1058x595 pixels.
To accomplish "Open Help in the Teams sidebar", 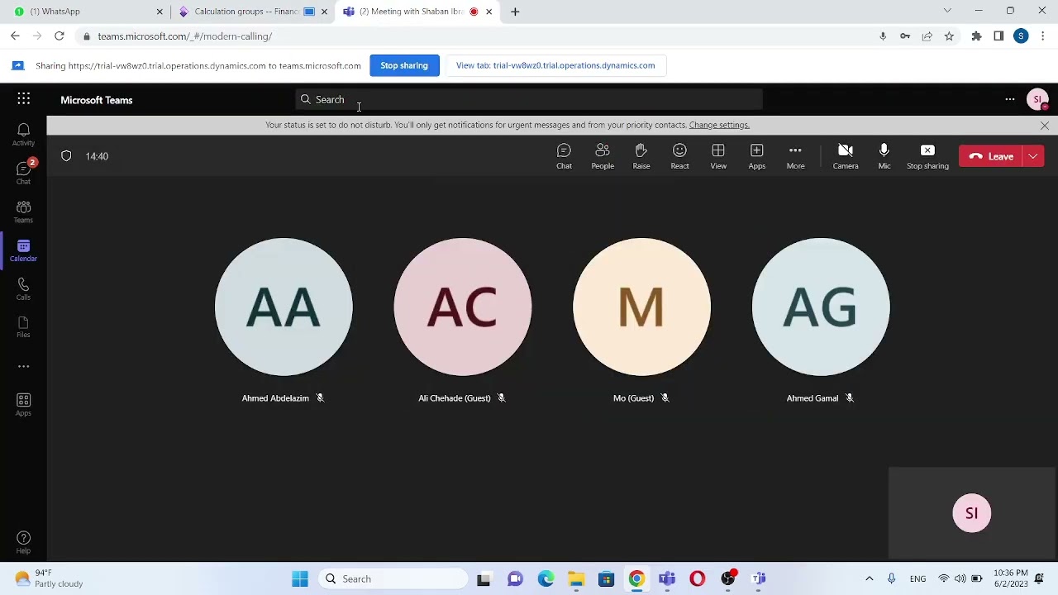I will point(23,542).
